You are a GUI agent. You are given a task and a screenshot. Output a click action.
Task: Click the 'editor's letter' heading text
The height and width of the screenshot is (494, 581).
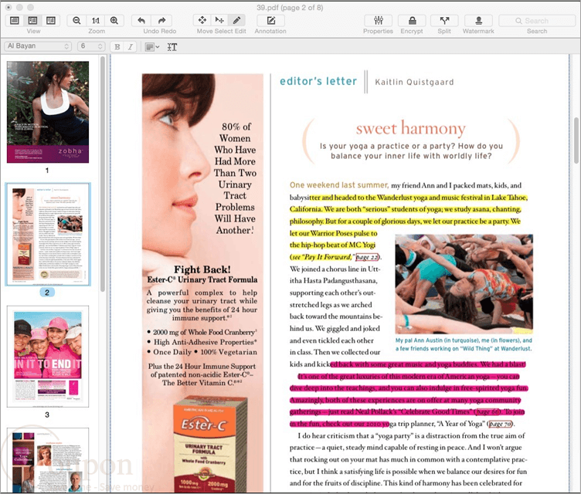tap(318, 81)
